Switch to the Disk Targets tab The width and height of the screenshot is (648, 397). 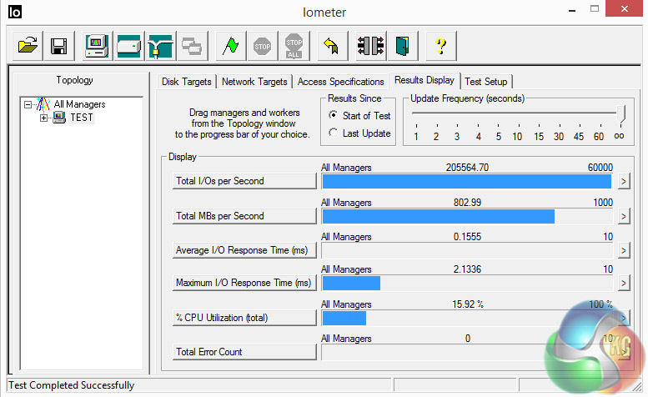coord(186,82)
